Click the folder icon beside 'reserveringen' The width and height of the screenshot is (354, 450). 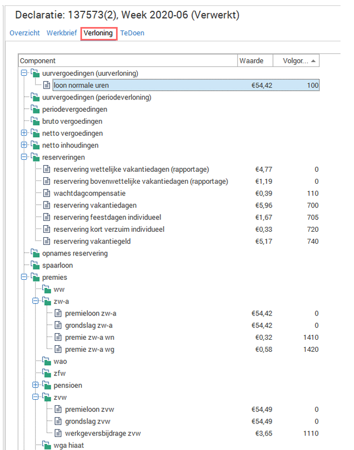click(x=35, y=157)
